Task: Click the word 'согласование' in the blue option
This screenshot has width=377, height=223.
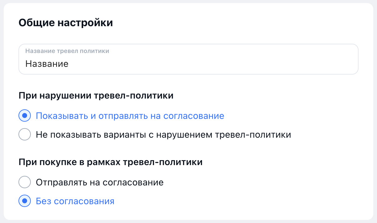Action: coord(194,116)
